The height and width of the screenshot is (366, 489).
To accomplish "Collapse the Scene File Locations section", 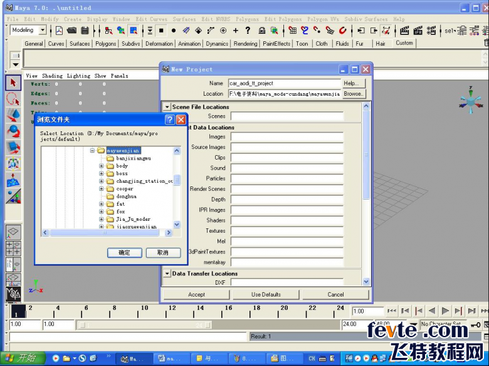I will (167, 107).
